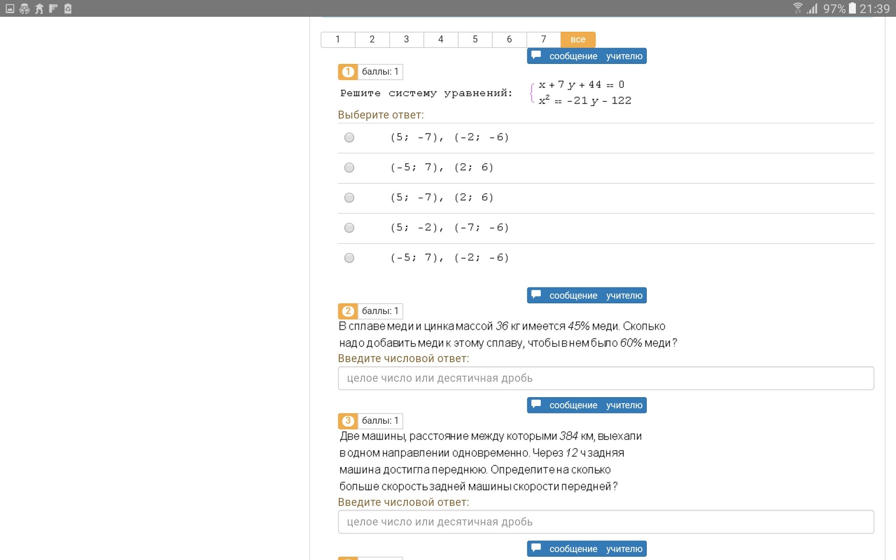
Task: Tap the battery level icon
Action: pyautogui.click(x=852, y=8)
